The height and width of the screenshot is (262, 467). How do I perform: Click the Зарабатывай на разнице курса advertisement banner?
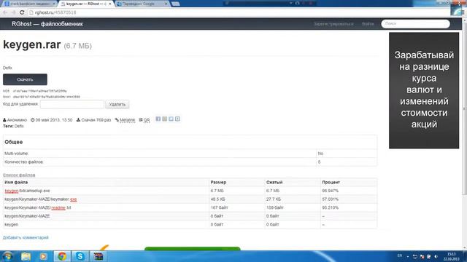click(424, 90)
